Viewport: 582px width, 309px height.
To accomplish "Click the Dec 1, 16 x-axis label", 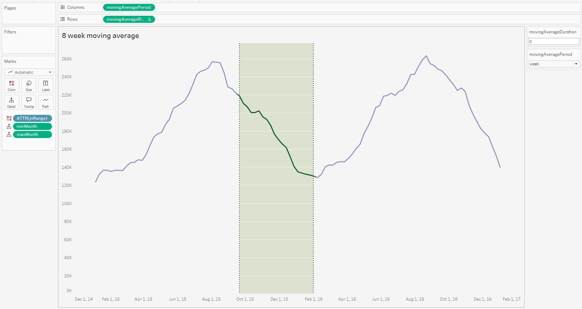I will (x=482, y=299).
